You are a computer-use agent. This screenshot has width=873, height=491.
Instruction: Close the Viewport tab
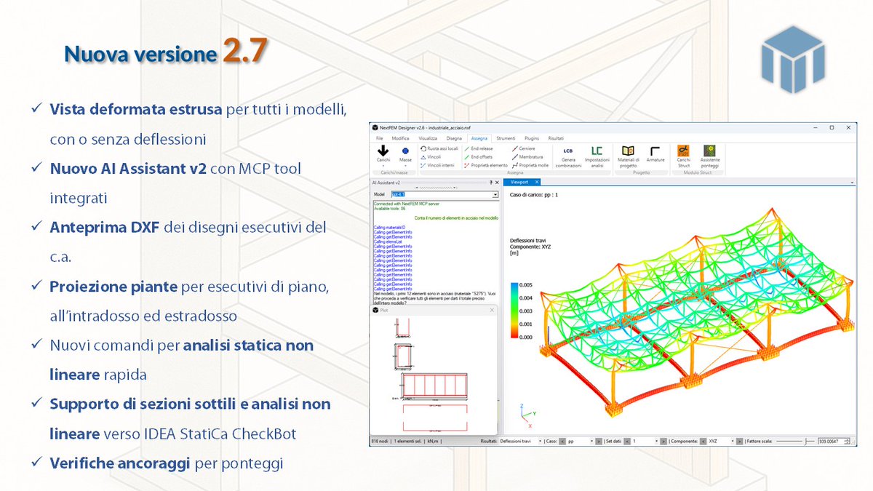[537, 182]
